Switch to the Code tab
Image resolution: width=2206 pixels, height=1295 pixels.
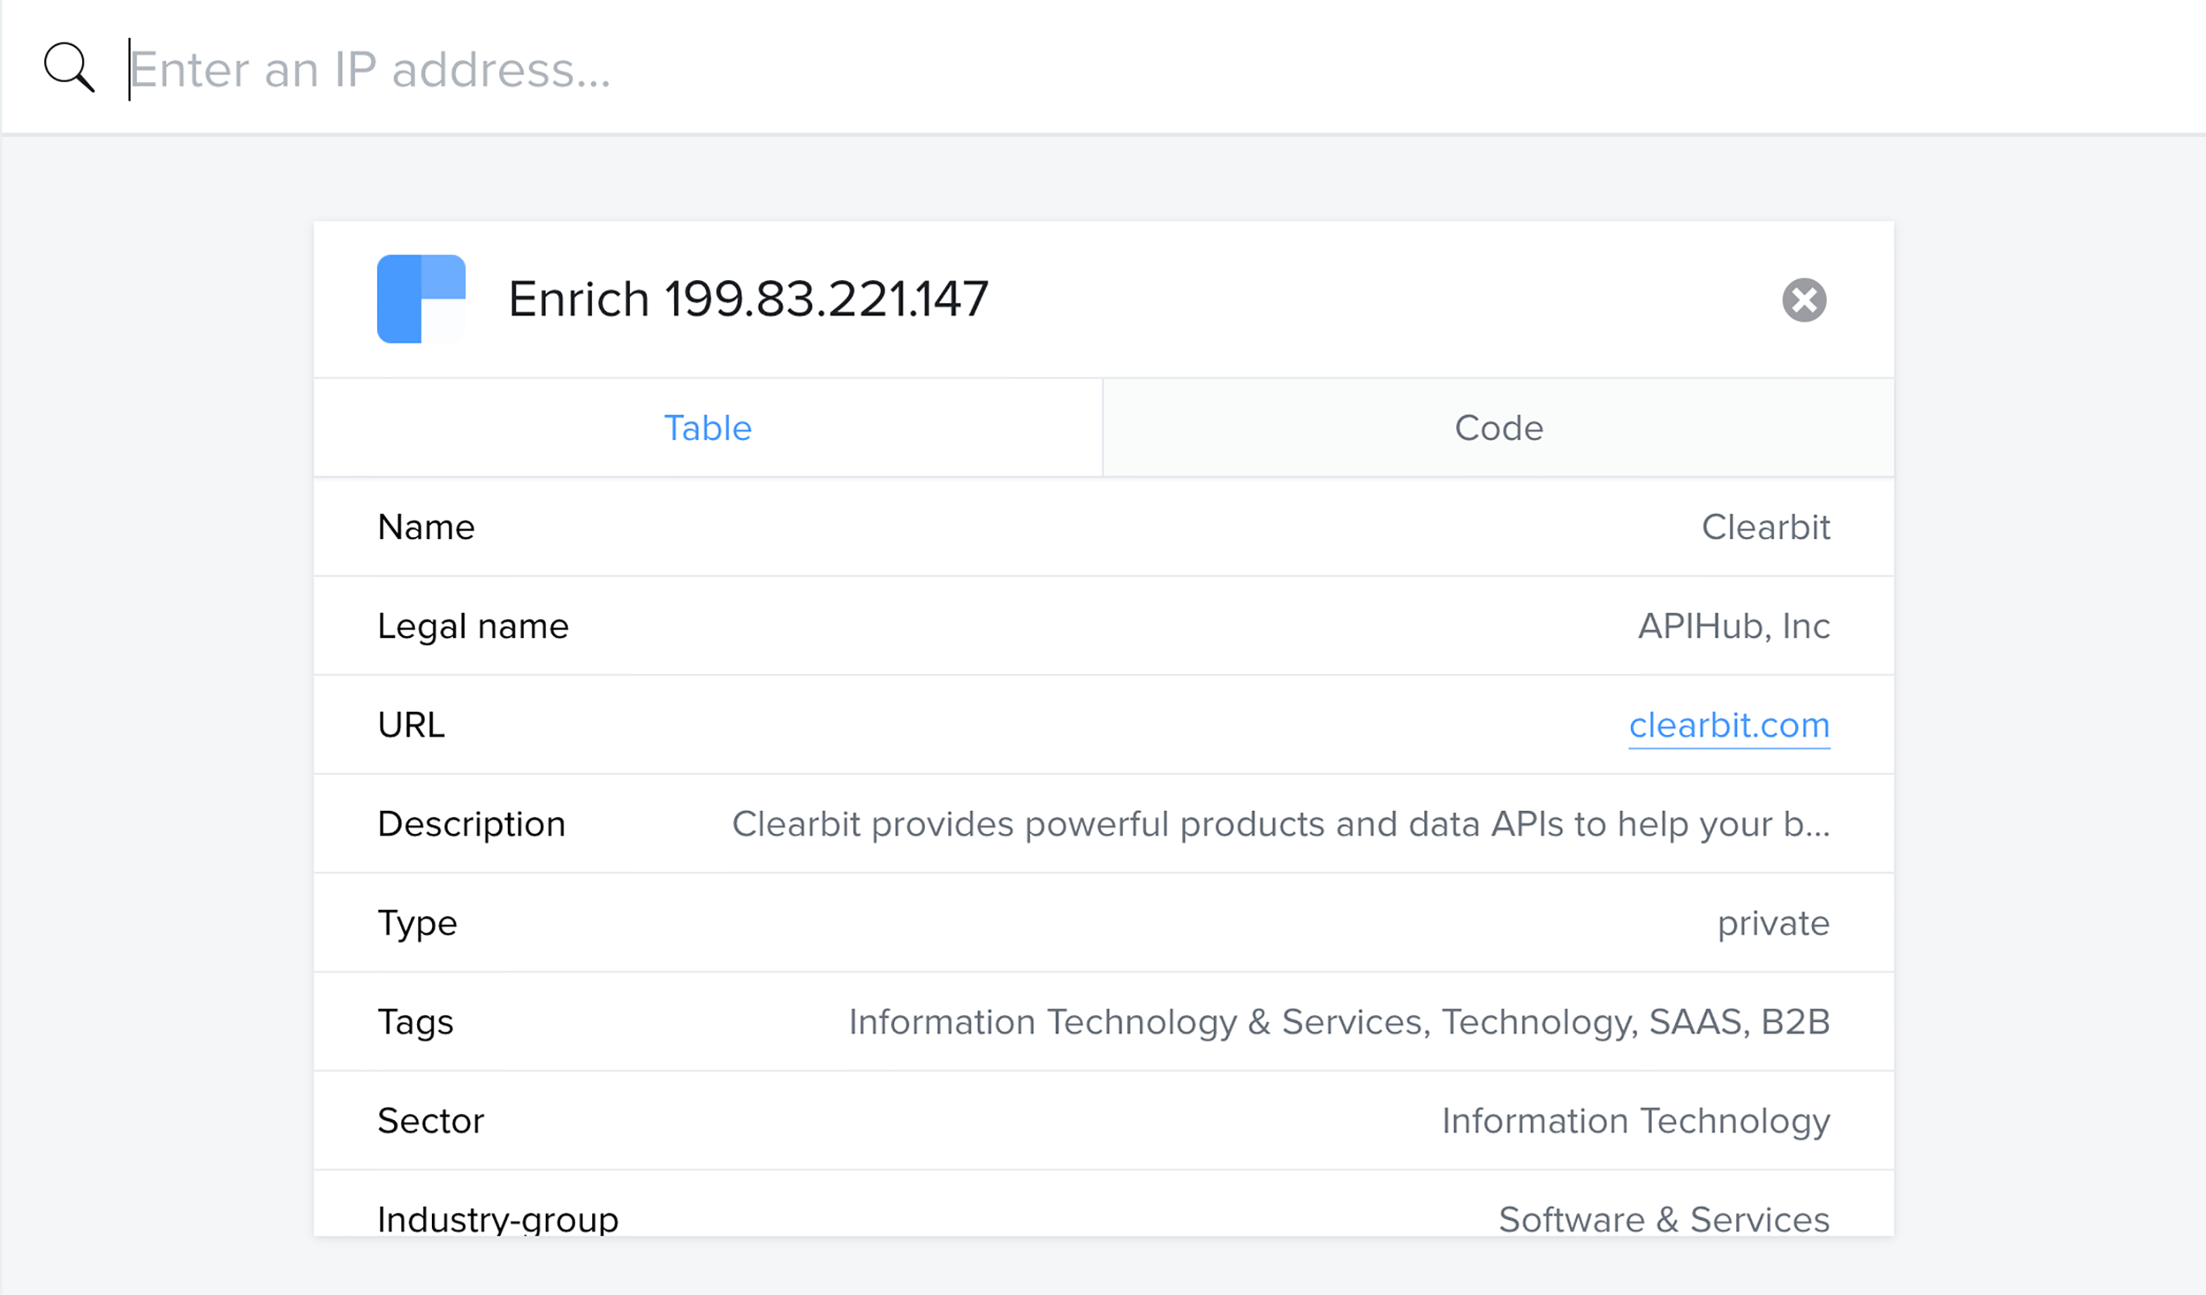tap(1499, 428)
